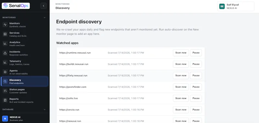This screenshot has height=123, width=259.
Task: Pause watching verzio.run
Action: 196,109
